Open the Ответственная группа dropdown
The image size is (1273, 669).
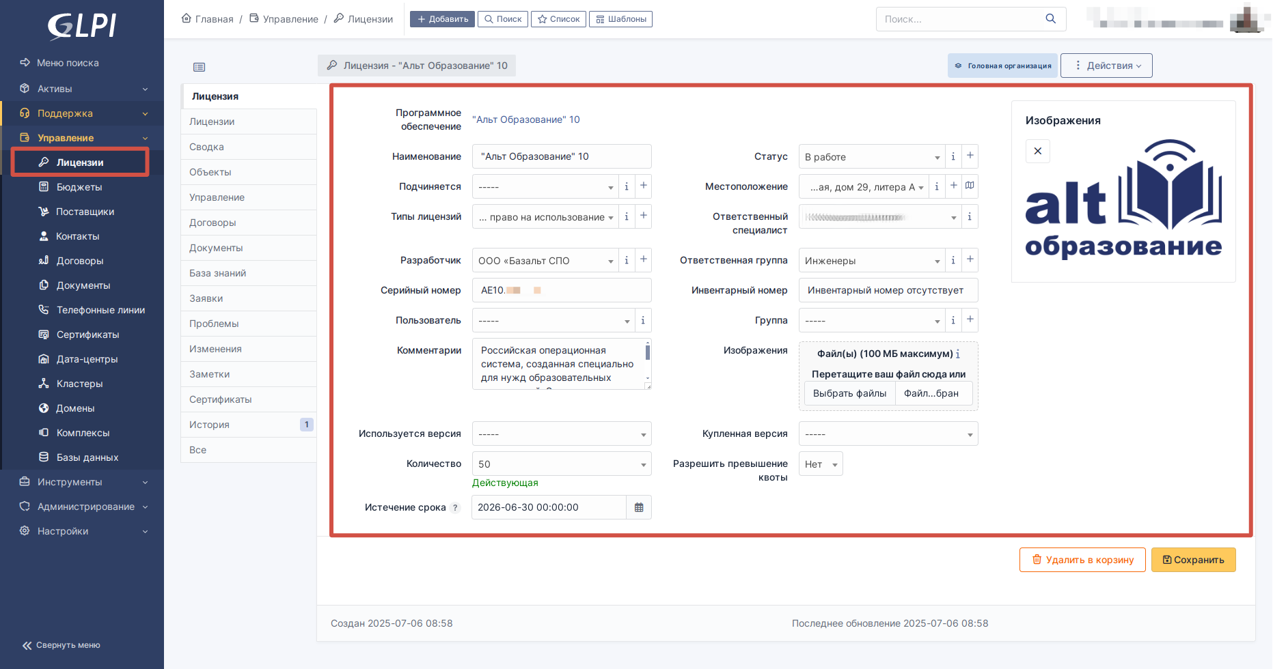click(872, 260)
